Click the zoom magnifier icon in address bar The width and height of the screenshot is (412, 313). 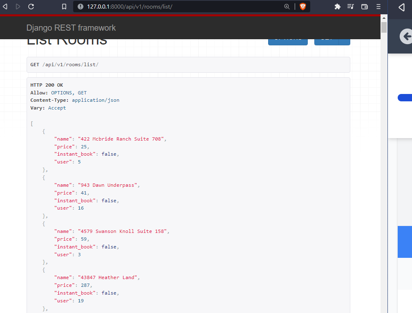287,7
